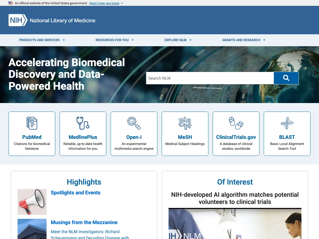Click the US flag icon
This screenshot has height=239, width=319.
11,3
